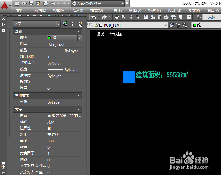Image resolution: width=221 pixels, height=175 pixels.
Task: Click the 对正 value 左对齐
Action: point(64,135)
